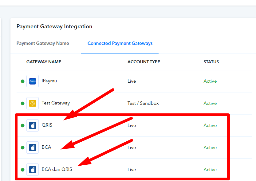Click the ACCOUNT TYPE column header

[144, 62]
